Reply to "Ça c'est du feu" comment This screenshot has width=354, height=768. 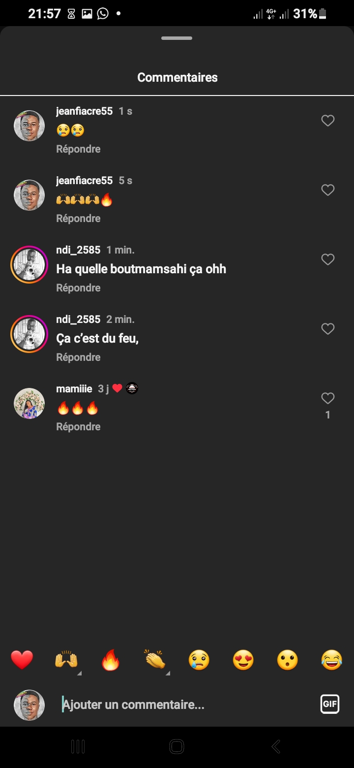[78, 357]
